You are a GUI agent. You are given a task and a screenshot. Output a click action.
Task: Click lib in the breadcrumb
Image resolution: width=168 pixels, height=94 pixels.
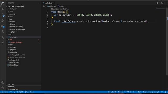tap(44, 6)
